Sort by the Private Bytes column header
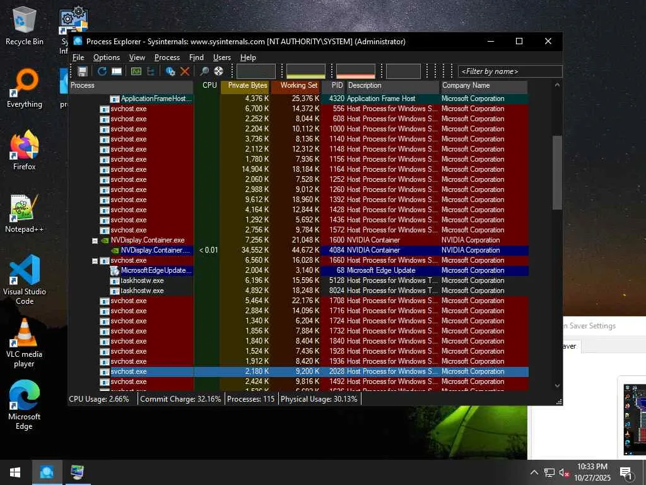The image size is (646, 485). tap(245, 86)
